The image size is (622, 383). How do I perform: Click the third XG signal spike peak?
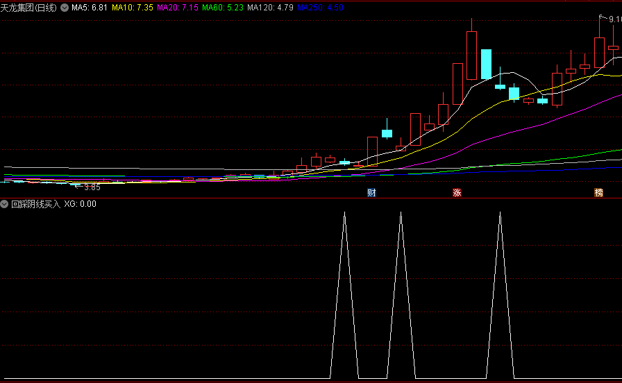[x=501, y=213]
